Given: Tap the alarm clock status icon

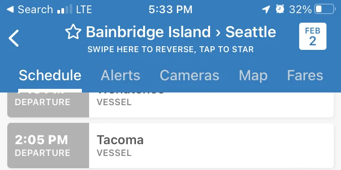Looking at the screenshot, I should [280, 10].
